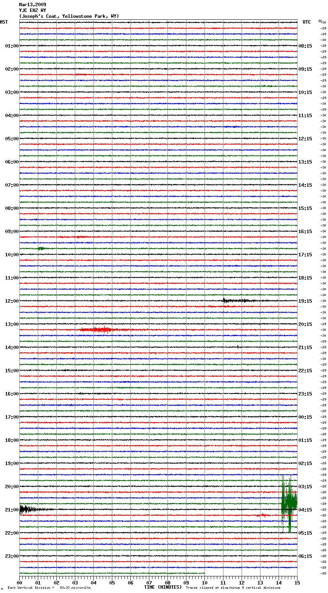Select the 08:00 MST time label
This screenshot has height=593, width=328.
pyautogui.click(x=12, y=208)
